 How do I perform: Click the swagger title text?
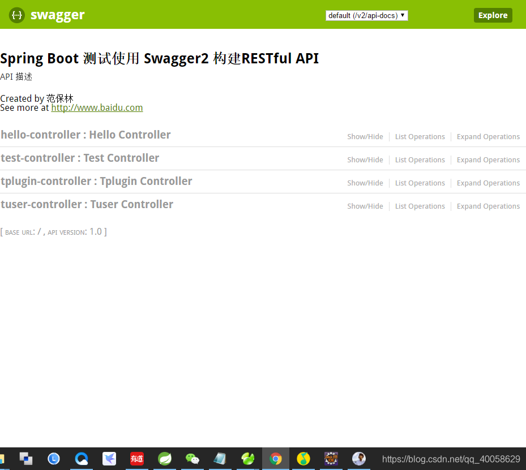(57, 15)
